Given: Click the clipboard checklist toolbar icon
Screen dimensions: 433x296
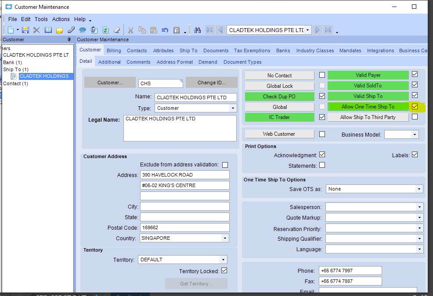Looking at the screenshot, I should tap(177, 30).
